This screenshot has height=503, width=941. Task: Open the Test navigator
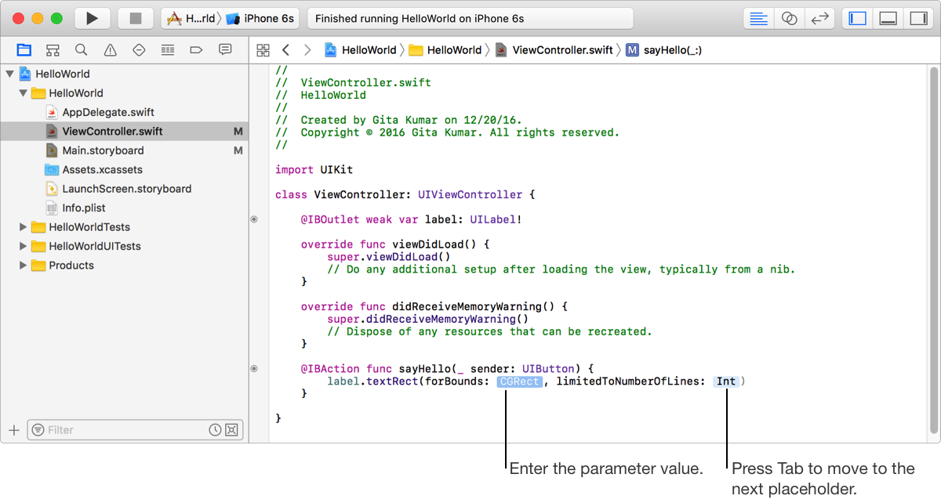click(139, 49)
